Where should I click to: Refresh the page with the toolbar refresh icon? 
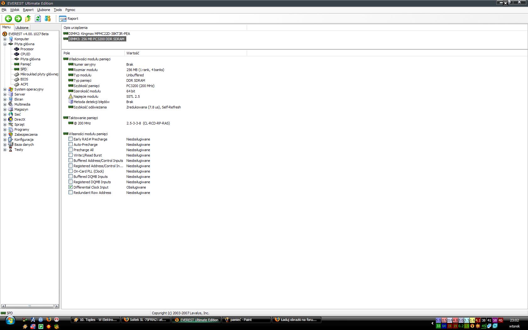click(38, 19)
